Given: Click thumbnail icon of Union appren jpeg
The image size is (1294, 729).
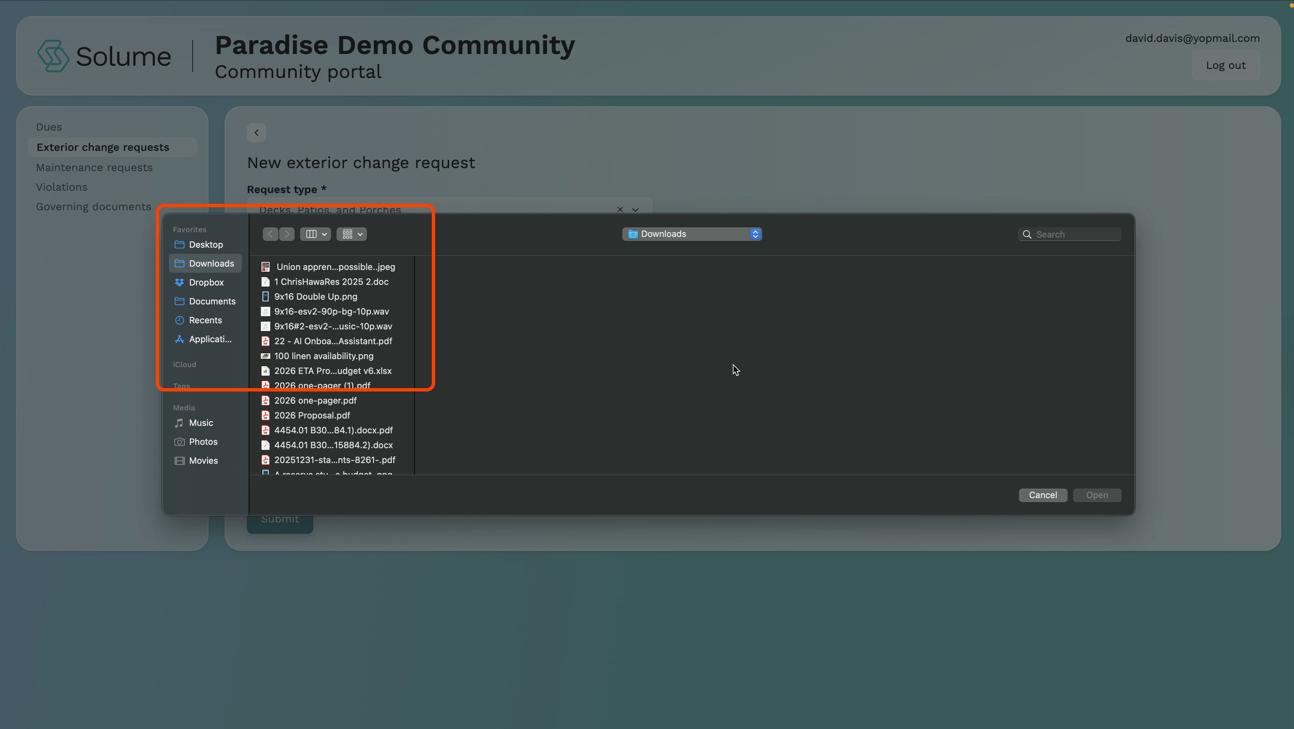Looking at the screenshot, I should 265,267.
